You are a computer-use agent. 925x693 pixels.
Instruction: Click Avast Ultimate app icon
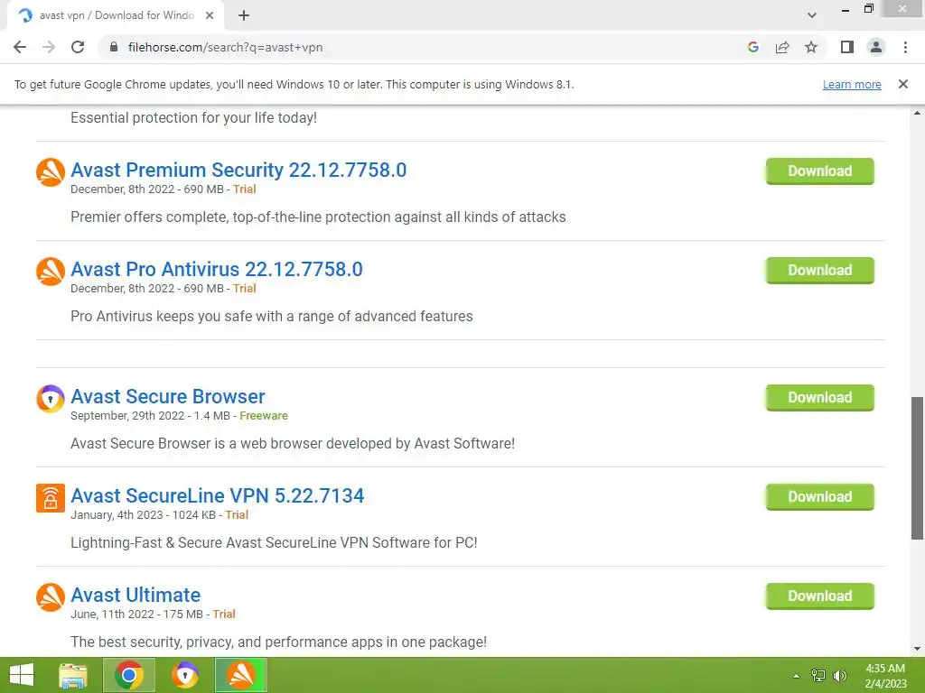click(51, 597)
